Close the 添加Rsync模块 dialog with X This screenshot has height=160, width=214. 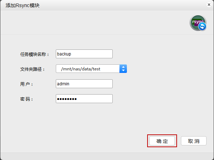coord(209,5)
